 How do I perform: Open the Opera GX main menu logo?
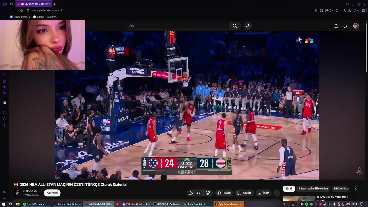click(5, 4)
